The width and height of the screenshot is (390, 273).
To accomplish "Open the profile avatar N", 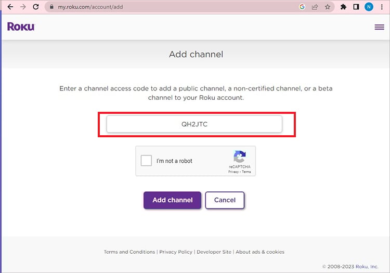I will [x=369, y=7].
